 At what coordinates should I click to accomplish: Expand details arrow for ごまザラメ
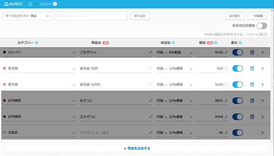263,52
